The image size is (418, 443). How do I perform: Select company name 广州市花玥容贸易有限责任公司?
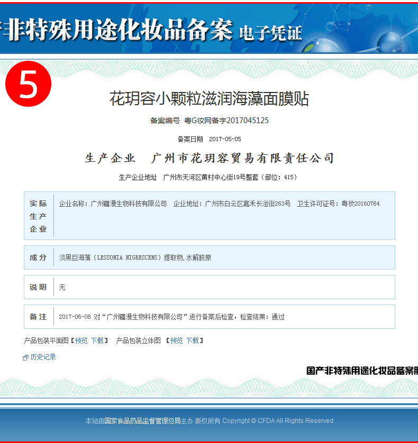(243, 158)
